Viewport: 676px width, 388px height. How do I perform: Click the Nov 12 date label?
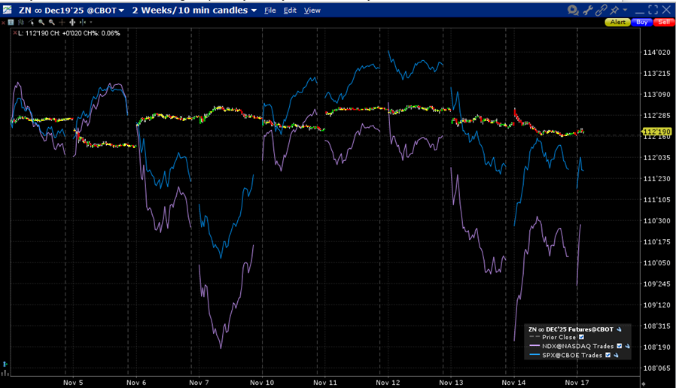point(388,383)
